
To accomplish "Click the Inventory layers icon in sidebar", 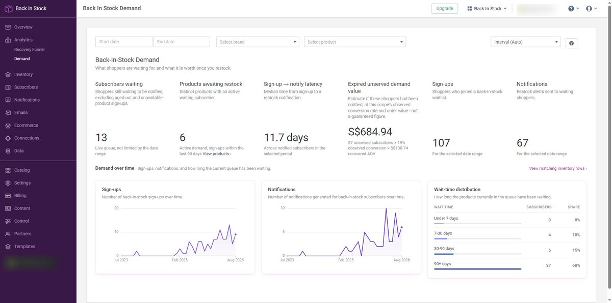I will 8,75.
